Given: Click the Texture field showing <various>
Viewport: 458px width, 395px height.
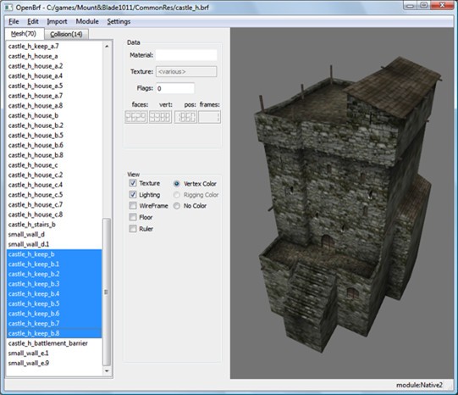Looking at the screenshot, I should [186, 72].
